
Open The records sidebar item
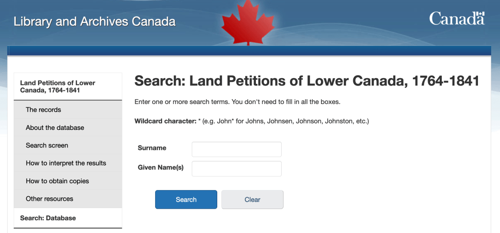(x=44, y=110)
